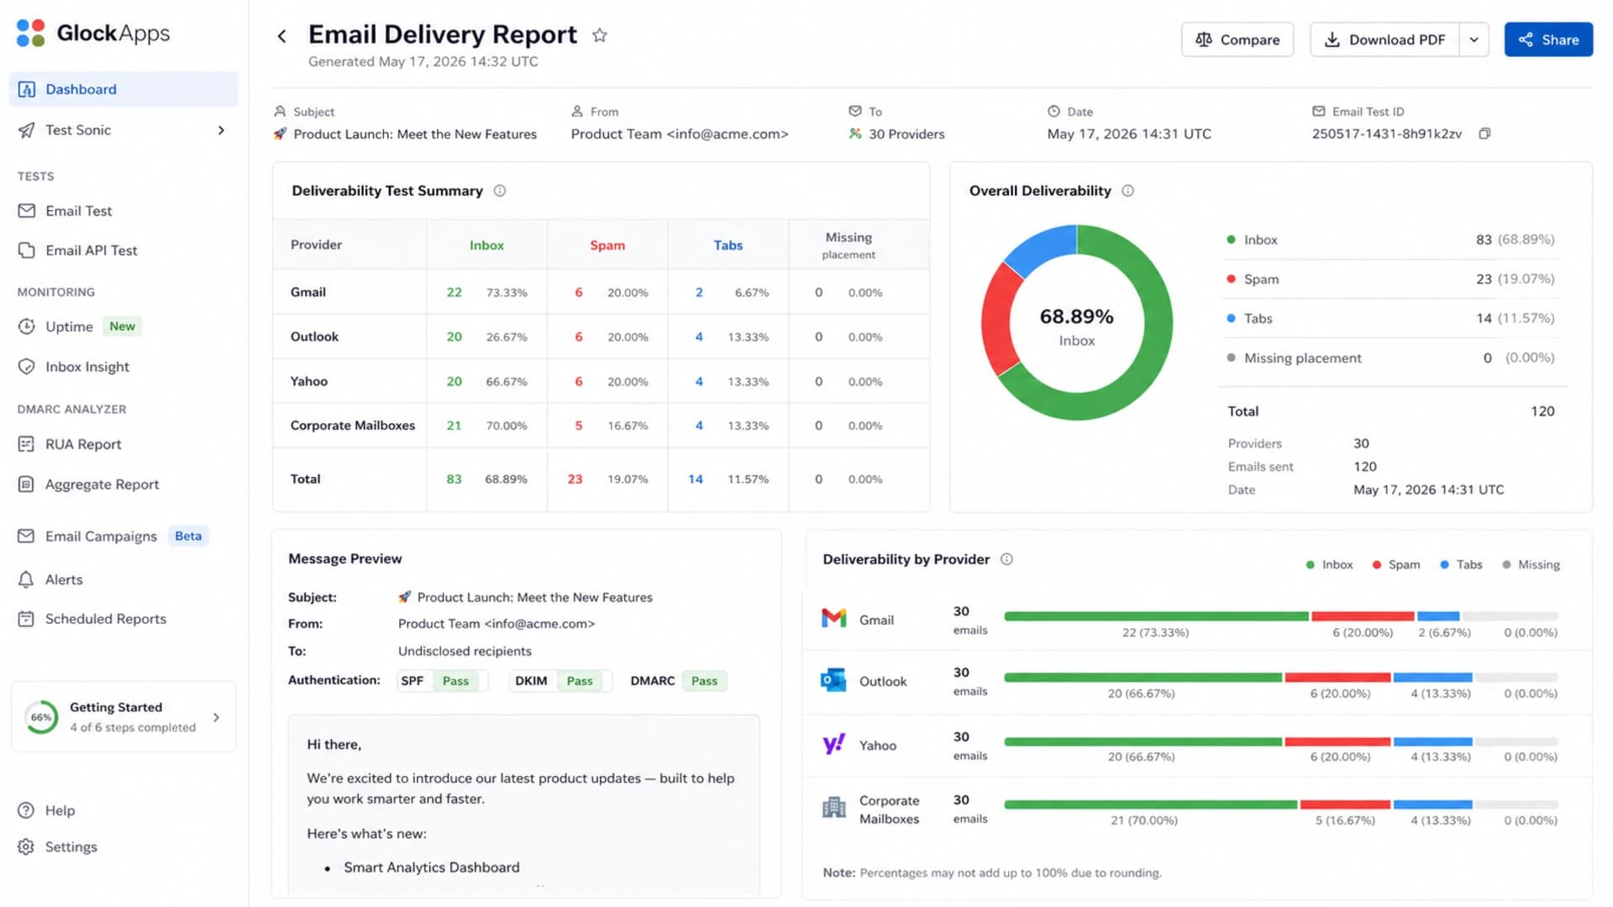
Task: Click the Aggregate Report icon
Action: [x=27, y=485]
